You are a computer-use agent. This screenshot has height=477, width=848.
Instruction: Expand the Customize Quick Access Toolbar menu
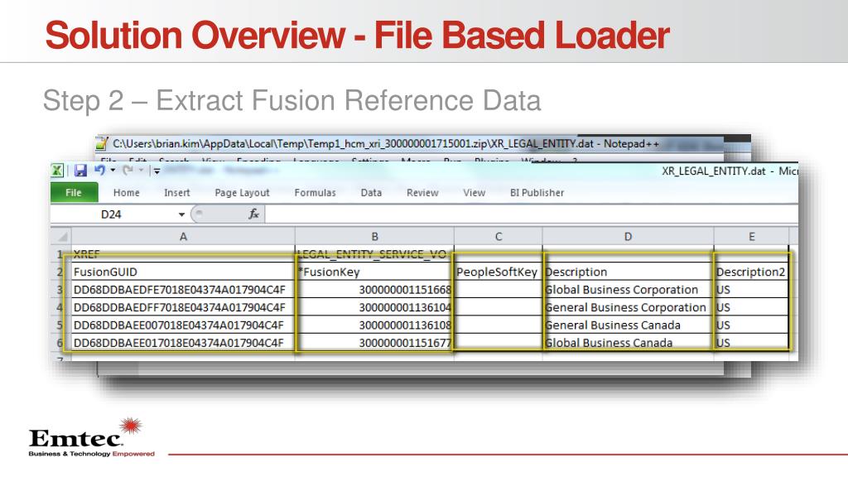coord(157,171)
